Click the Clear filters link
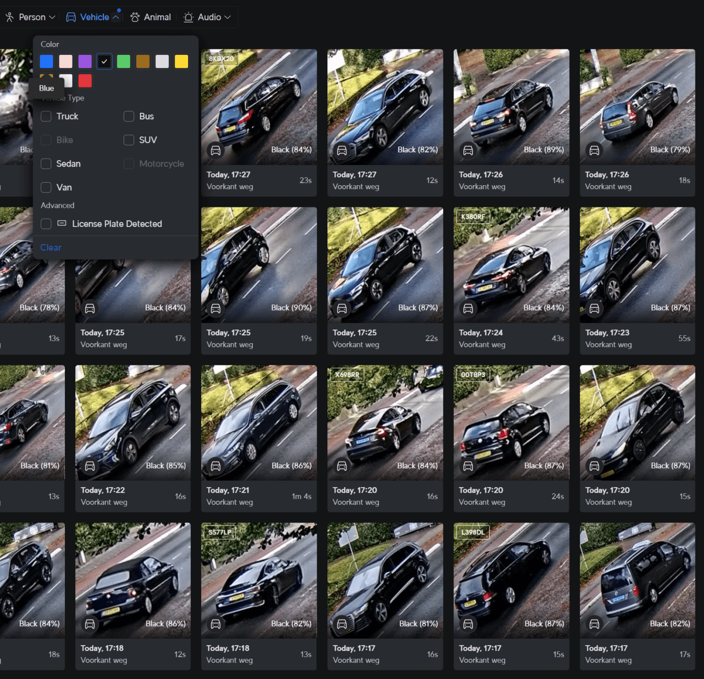 51,248
